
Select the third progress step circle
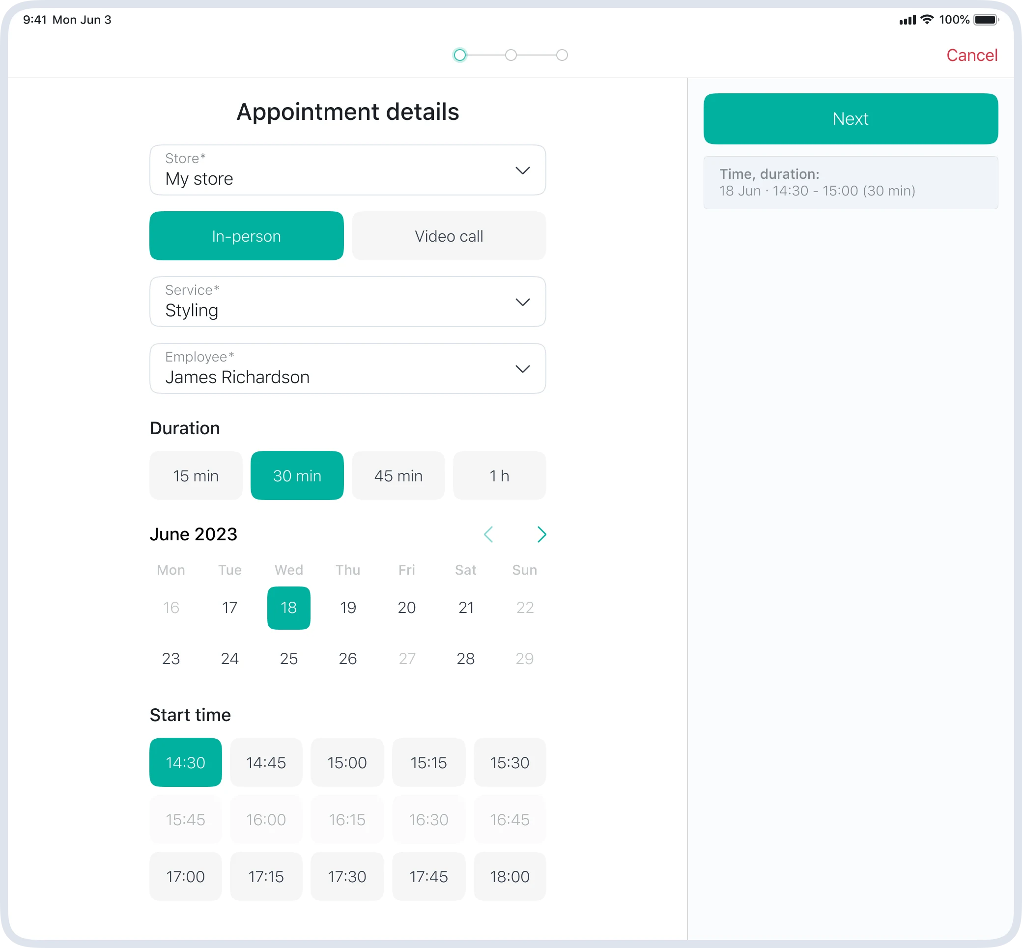click(562, 55)
